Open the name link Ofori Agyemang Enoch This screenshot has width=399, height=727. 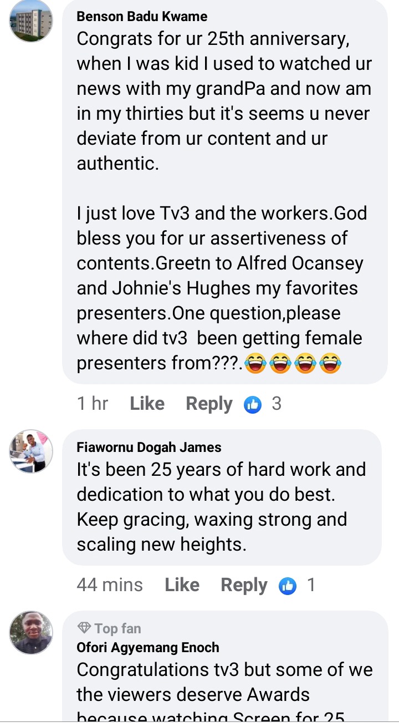point(148,647)
